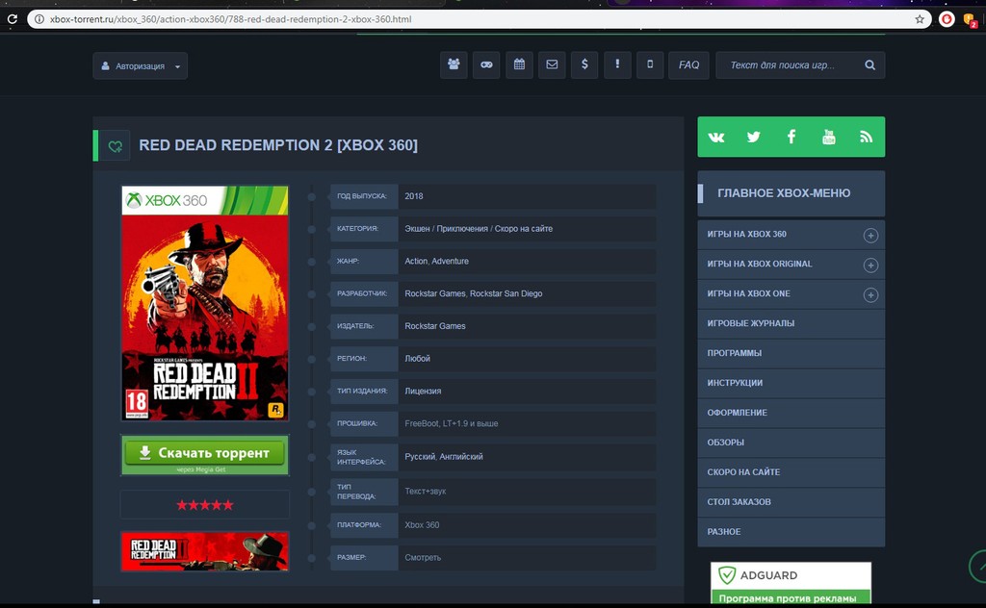Open the Red Dead Redemption II cover image
This screenshot has height=608, width=986.
205,303
